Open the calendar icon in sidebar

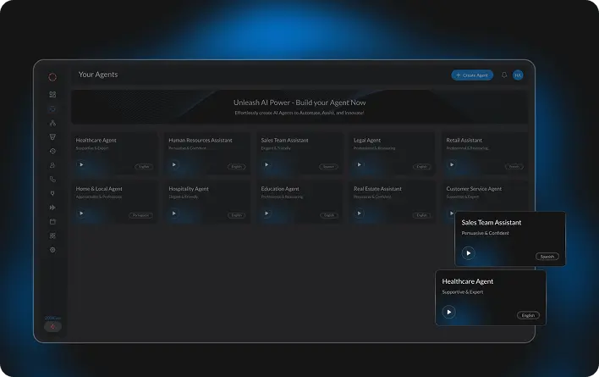click(52, 221)
